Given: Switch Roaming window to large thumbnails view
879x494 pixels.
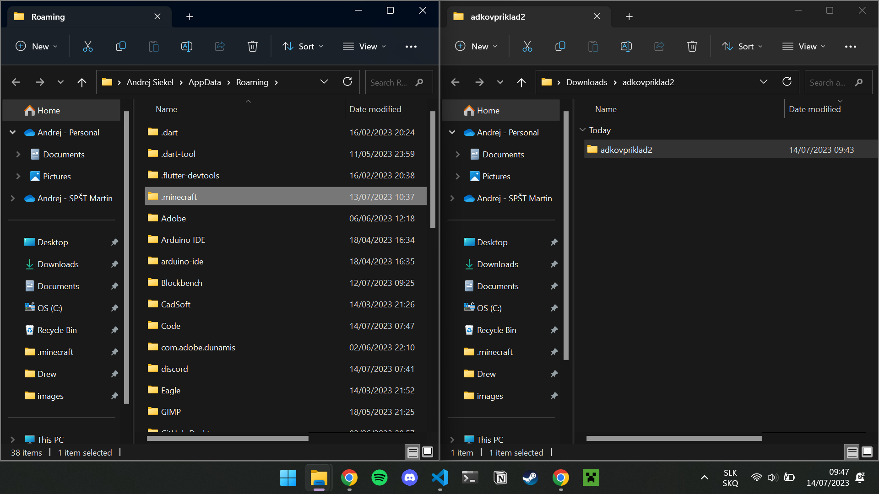Looking at the screenshot, I should point(428,452).
